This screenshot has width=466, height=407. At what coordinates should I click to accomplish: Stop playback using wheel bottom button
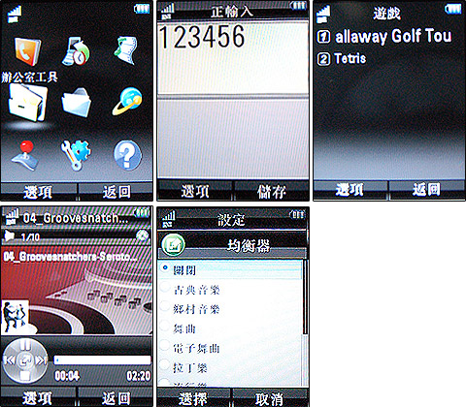(25, 375)
